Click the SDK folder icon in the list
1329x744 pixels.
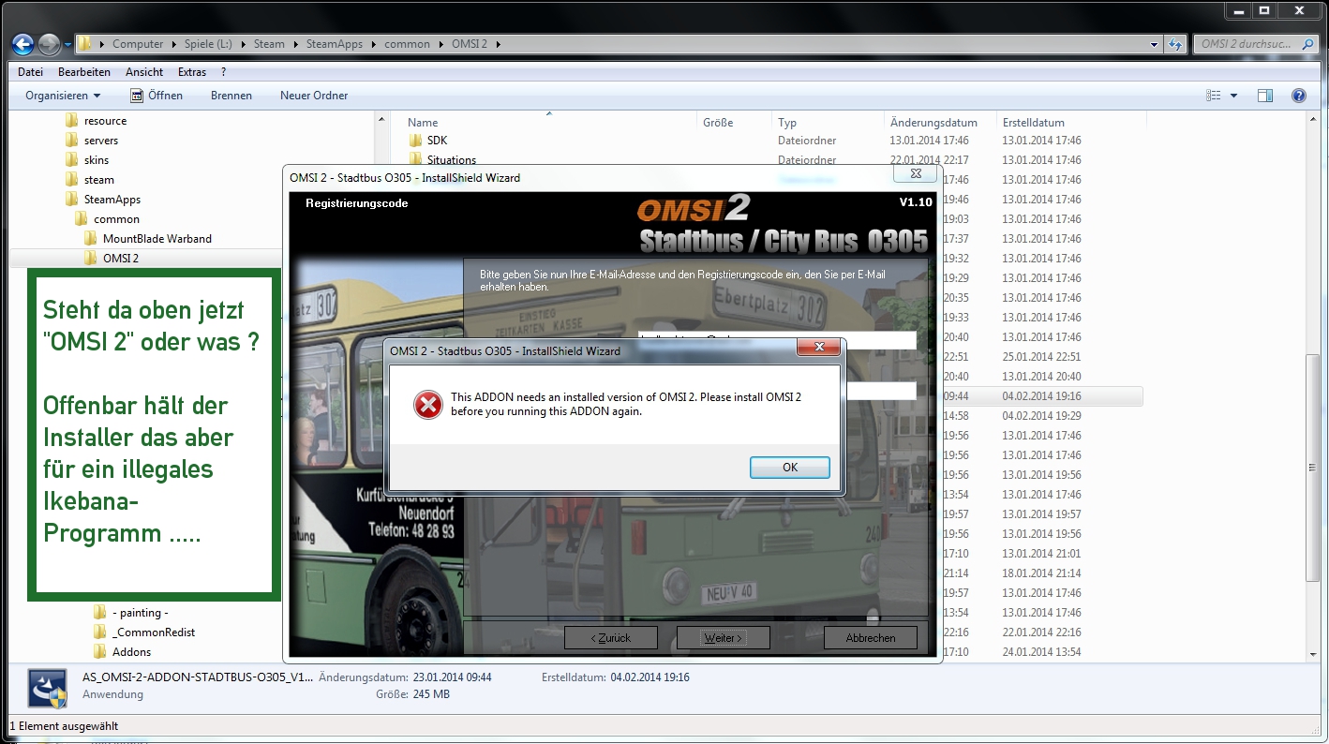click(415, 141)
